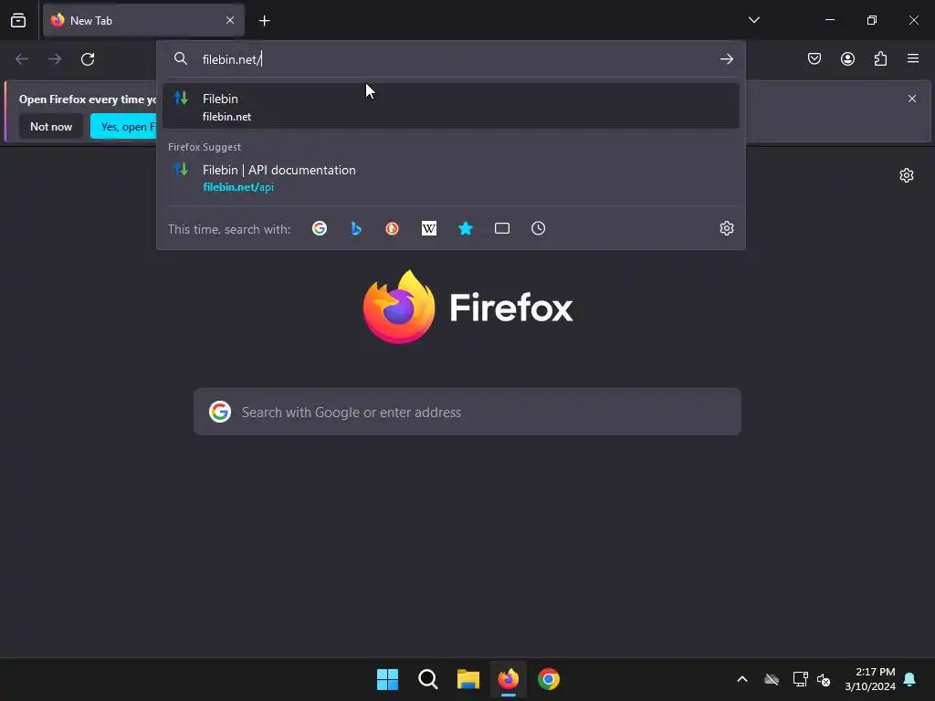935x701 pixels.
Task: Open search settings gear in dropdown
Action: [726, 228]
